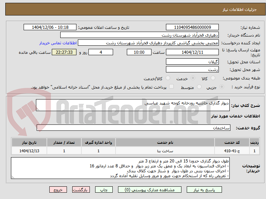Click the ردیف column header
Viewport: 266px width, 199px height.
click(x=254, y=142)
